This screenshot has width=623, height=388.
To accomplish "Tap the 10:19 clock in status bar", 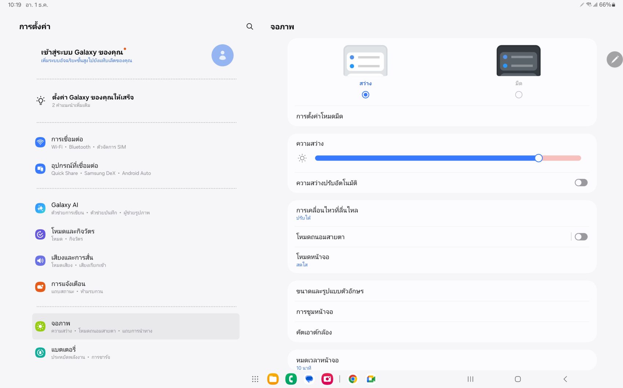I will coord(15,5).
